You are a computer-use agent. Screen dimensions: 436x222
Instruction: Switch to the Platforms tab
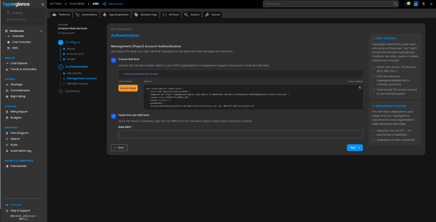click(61, 15)
